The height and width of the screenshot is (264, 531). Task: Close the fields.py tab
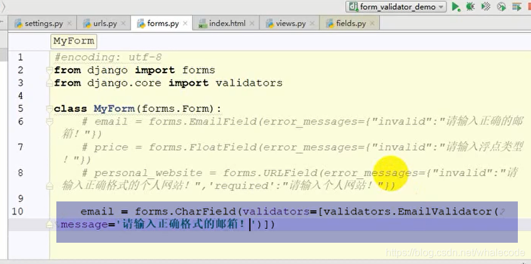pyautogui.click(x=372, y=24)
